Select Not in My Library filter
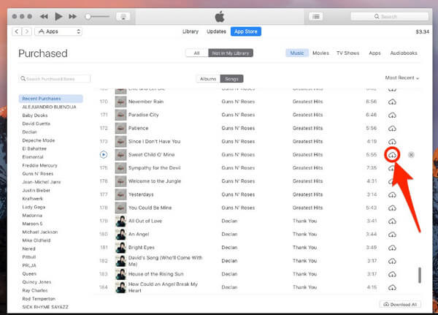The height and width of the screenshot is (315, 438). pos(231,53)
